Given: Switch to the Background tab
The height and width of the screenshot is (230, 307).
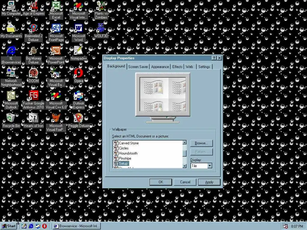Looking at the screenshot, I should tap(116, 66).
